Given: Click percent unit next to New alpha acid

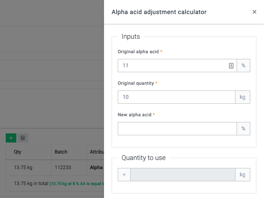Looking at the screenshot, I should tap(243, 129).
